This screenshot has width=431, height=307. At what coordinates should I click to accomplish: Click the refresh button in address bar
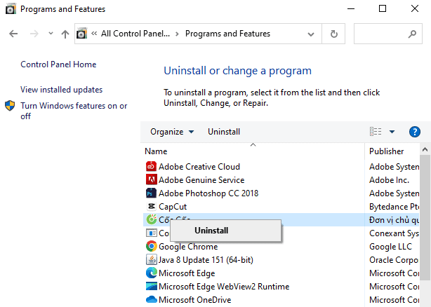click(x=333, y=34)
